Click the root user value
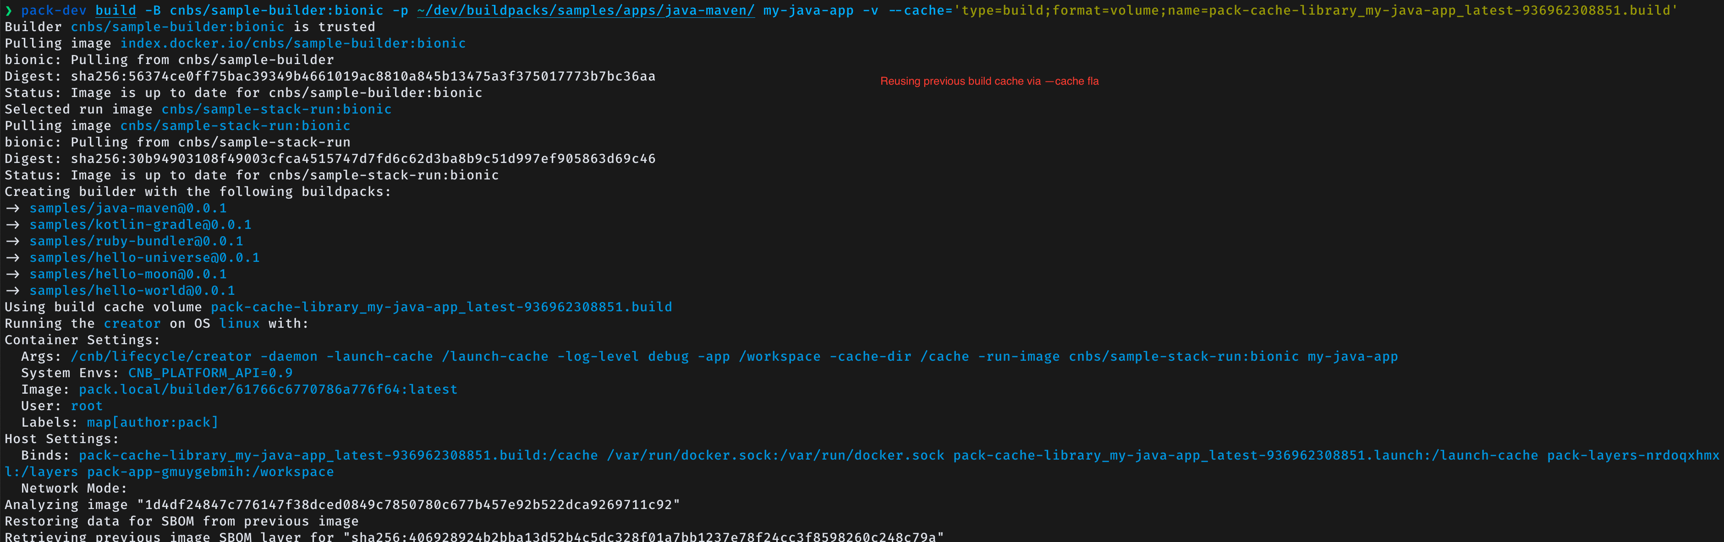1724x542 pixels. [x=87, y=406]
